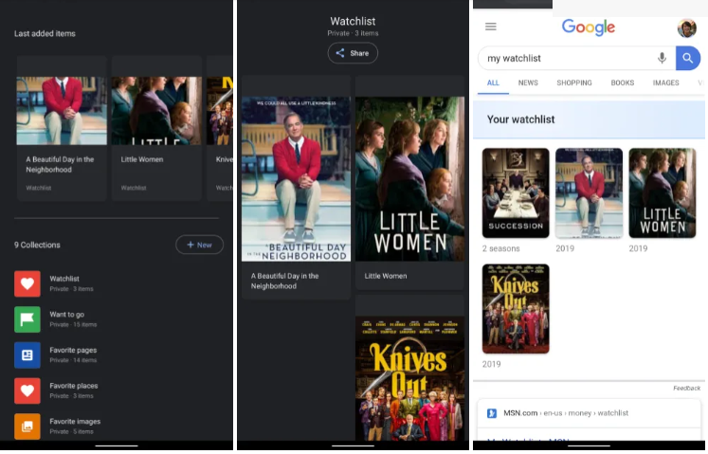This screenshot has width=708, height=454.
Task: Click the Google logo
Action: [589, 27]
